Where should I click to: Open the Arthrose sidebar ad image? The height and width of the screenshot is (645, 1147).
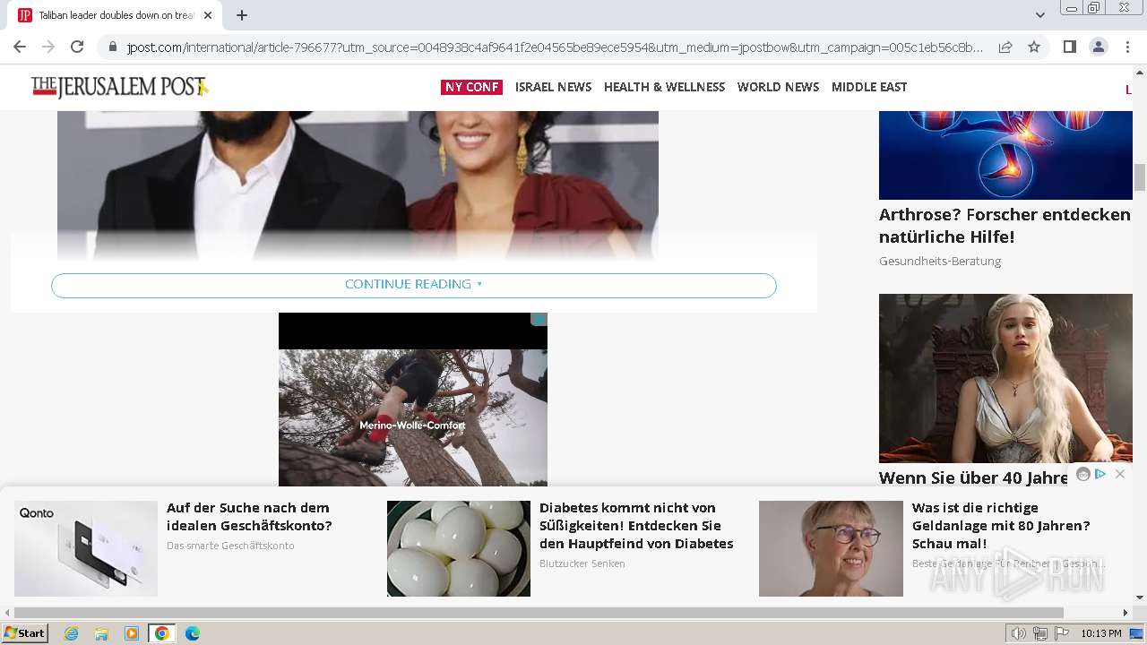point(1005,155)
